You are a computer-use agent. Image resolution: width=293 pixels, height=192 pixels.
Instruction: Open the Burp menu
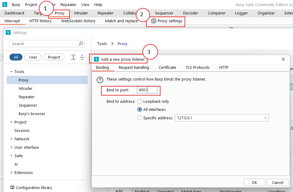click(16, 5)
